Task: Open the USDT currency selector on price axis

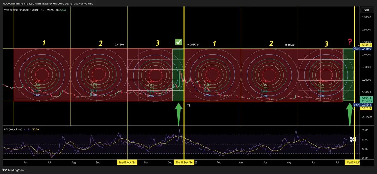Action: pos(366,10)
